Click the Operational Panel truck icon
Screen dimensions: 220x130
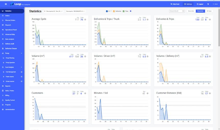coord(3,30)
